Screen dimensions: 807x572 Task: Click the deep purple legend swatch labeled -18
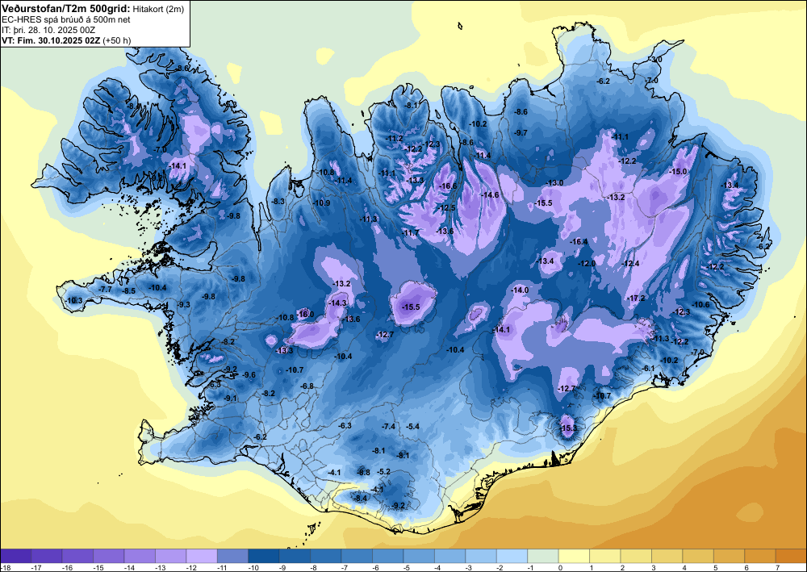click(x=16, y=556)
